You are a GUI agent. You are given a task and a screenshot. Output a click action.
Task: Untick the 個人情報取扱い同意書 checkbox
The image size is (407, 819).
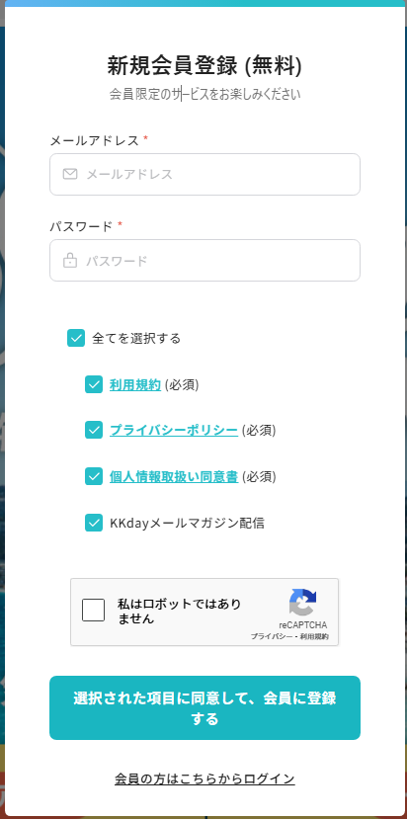pos(94,476)
